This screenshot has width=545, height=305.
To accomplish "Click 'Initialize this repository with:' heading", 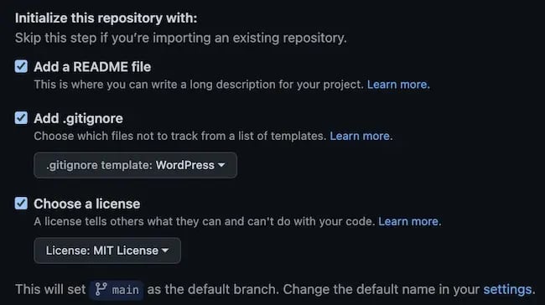I will (106, 18).
